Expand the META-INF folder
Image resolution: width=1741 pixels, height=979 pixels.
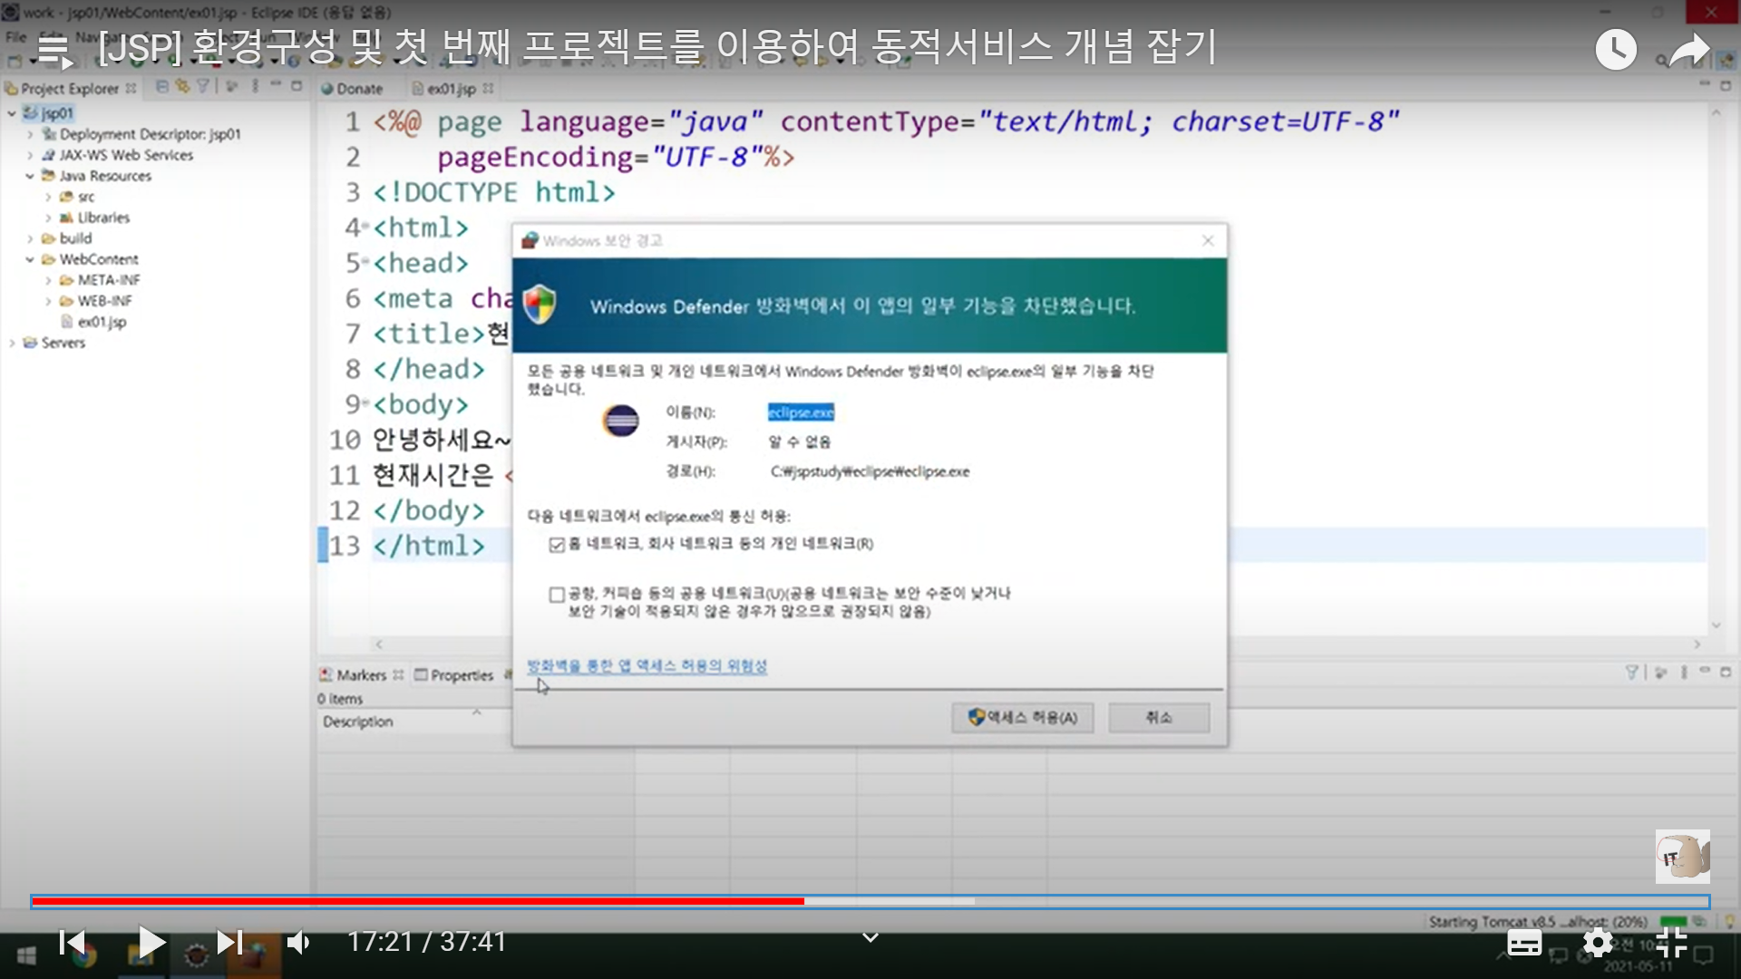pyautogui.click(x=48, y=280)
